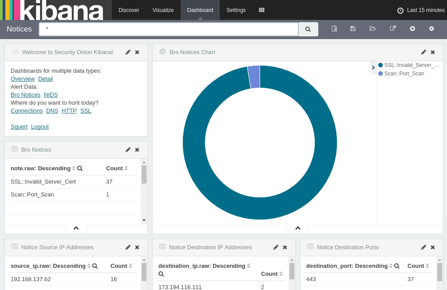
Task: Submit the query with the search magnifier
Action: point(308,29)
